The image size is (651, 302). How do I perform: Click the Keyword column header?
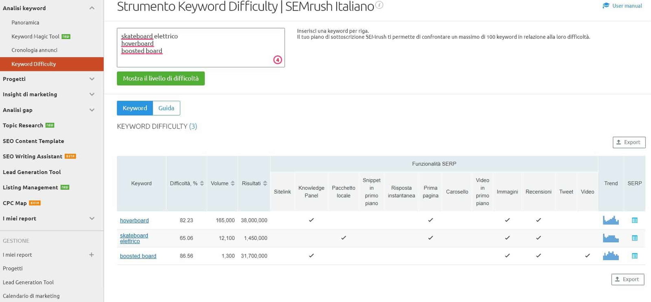pos(141,183)
